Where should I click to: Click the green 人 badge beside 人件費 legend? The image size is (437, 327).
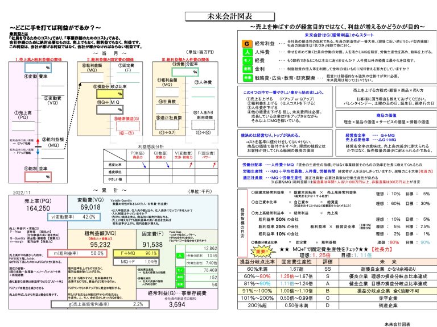[x=247, y=52]
